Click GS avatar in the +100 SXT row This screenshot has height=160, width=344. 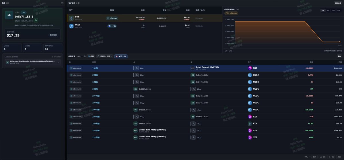[136, 138]
